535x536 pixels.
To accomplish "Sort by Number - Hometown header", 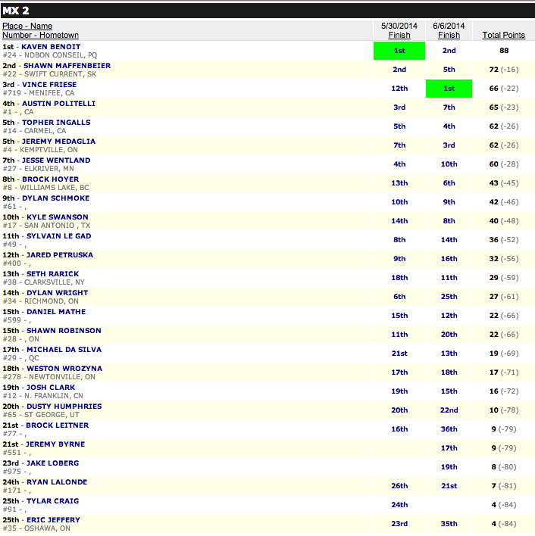I will point(40,35).
